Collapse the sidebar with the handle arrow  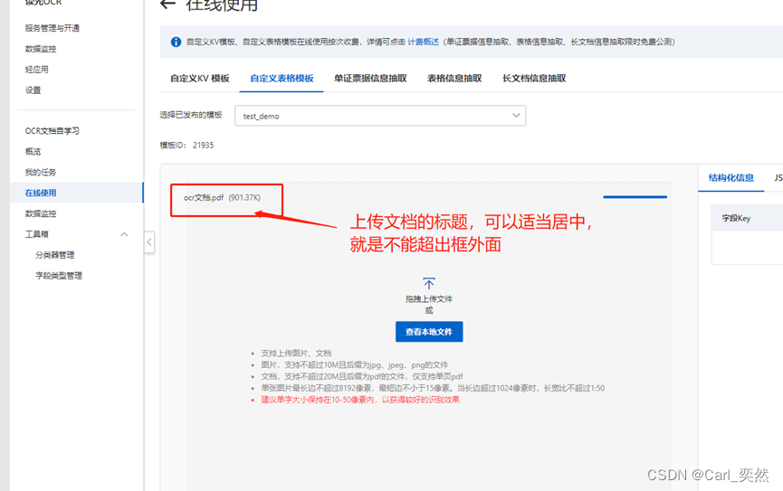149,242
